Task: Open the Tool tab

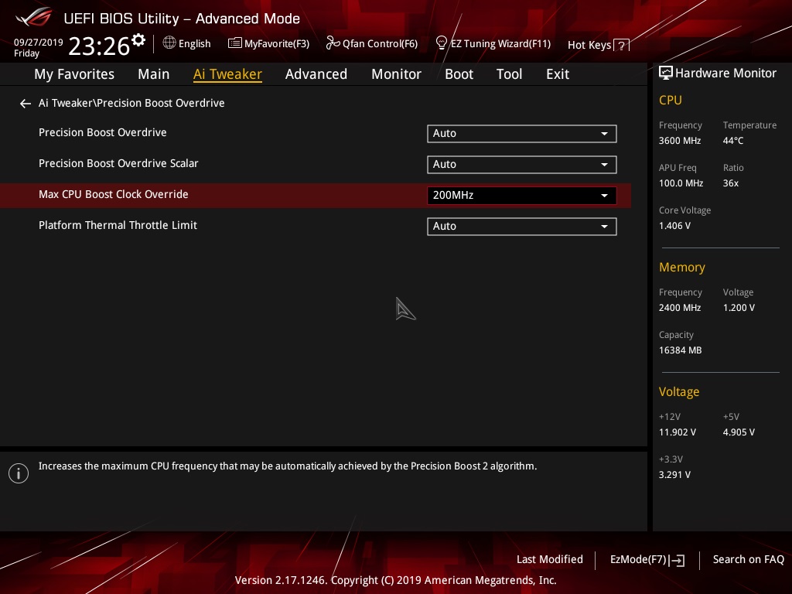Action: click(509, 74)
